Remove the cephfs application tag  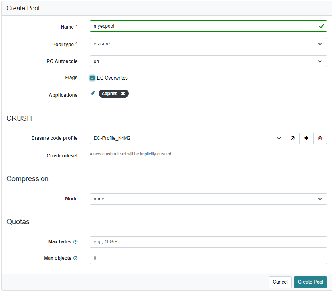click(x=123, y=94)
